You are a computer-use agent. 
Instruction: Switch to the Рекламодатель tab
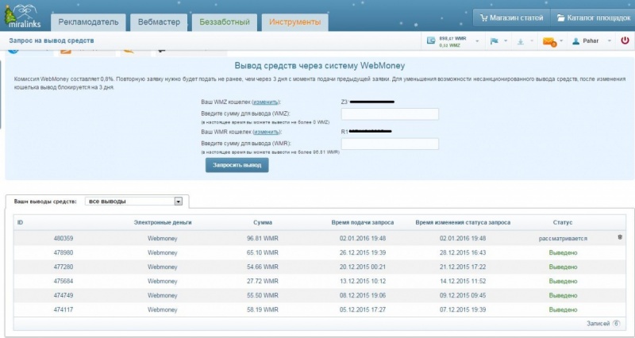[88, 22]
